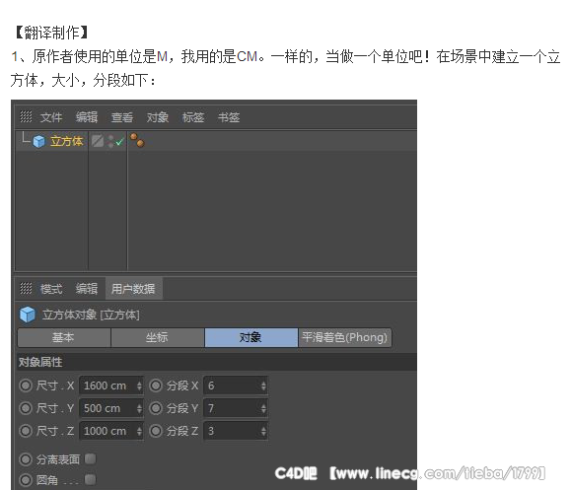Click the stepper arrows of 分段 Y
571x490 pixels.
click(263, 408)
